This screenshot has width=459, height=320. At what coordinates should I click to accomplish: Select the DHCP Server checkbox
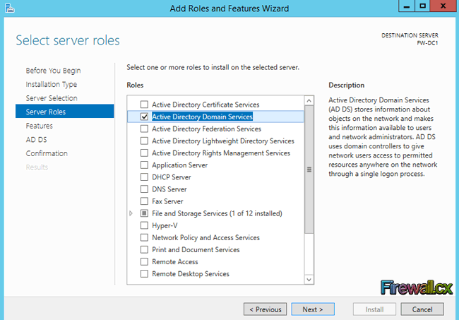(x=144, y=177)
